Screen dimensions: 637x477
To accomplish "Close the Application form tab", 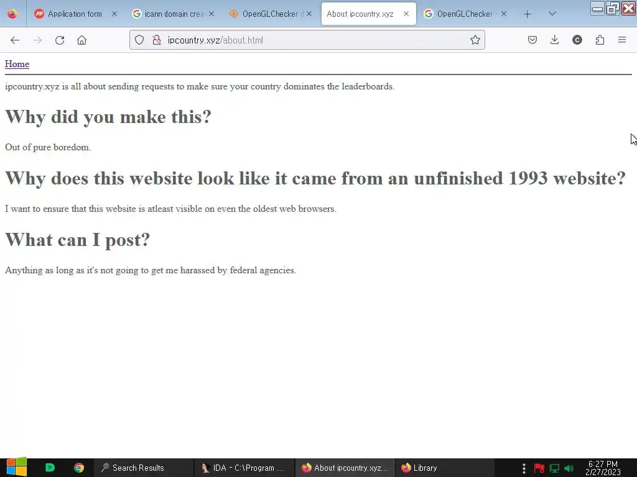I will pyautogui.click(x=114, y=14).
